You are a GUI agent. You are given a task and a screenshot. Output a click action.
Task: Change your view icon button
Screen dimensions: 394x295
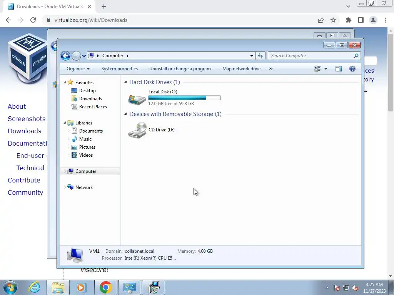(317, 69)
